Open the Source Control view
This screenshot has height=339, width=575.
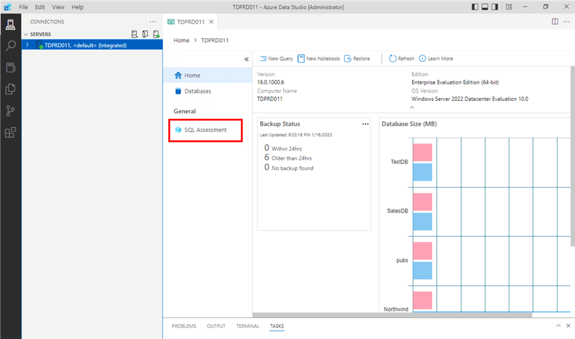pyautogui.click(x=10, y=110)
